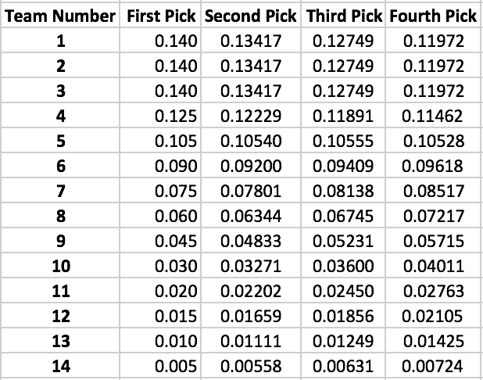Click Fourth Pick value 0.02105
This screenshot has height=380, width=483.
(x=432, y=315)
